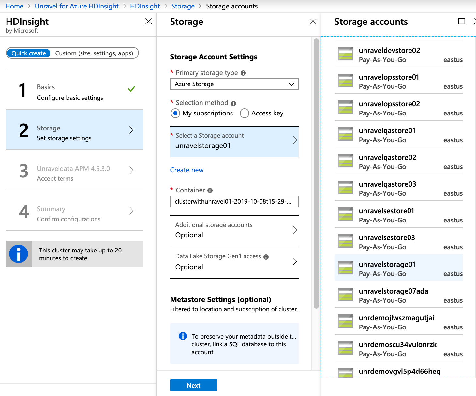The height and width of the screenshot is (396, 476).
Task: Open Set storage settings step
Action: point(75,130)
